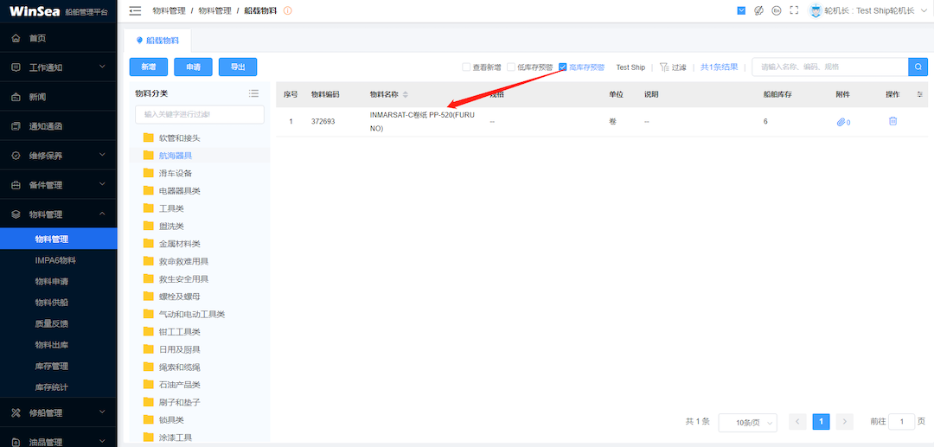Viewport: 934px width, 447px height.
Task: Open the highlighted 物料管理 submenu item
Action: (59, 239)
